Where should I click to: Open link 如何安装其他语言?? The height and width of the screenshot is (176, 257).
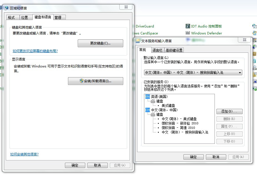(24, 154)
